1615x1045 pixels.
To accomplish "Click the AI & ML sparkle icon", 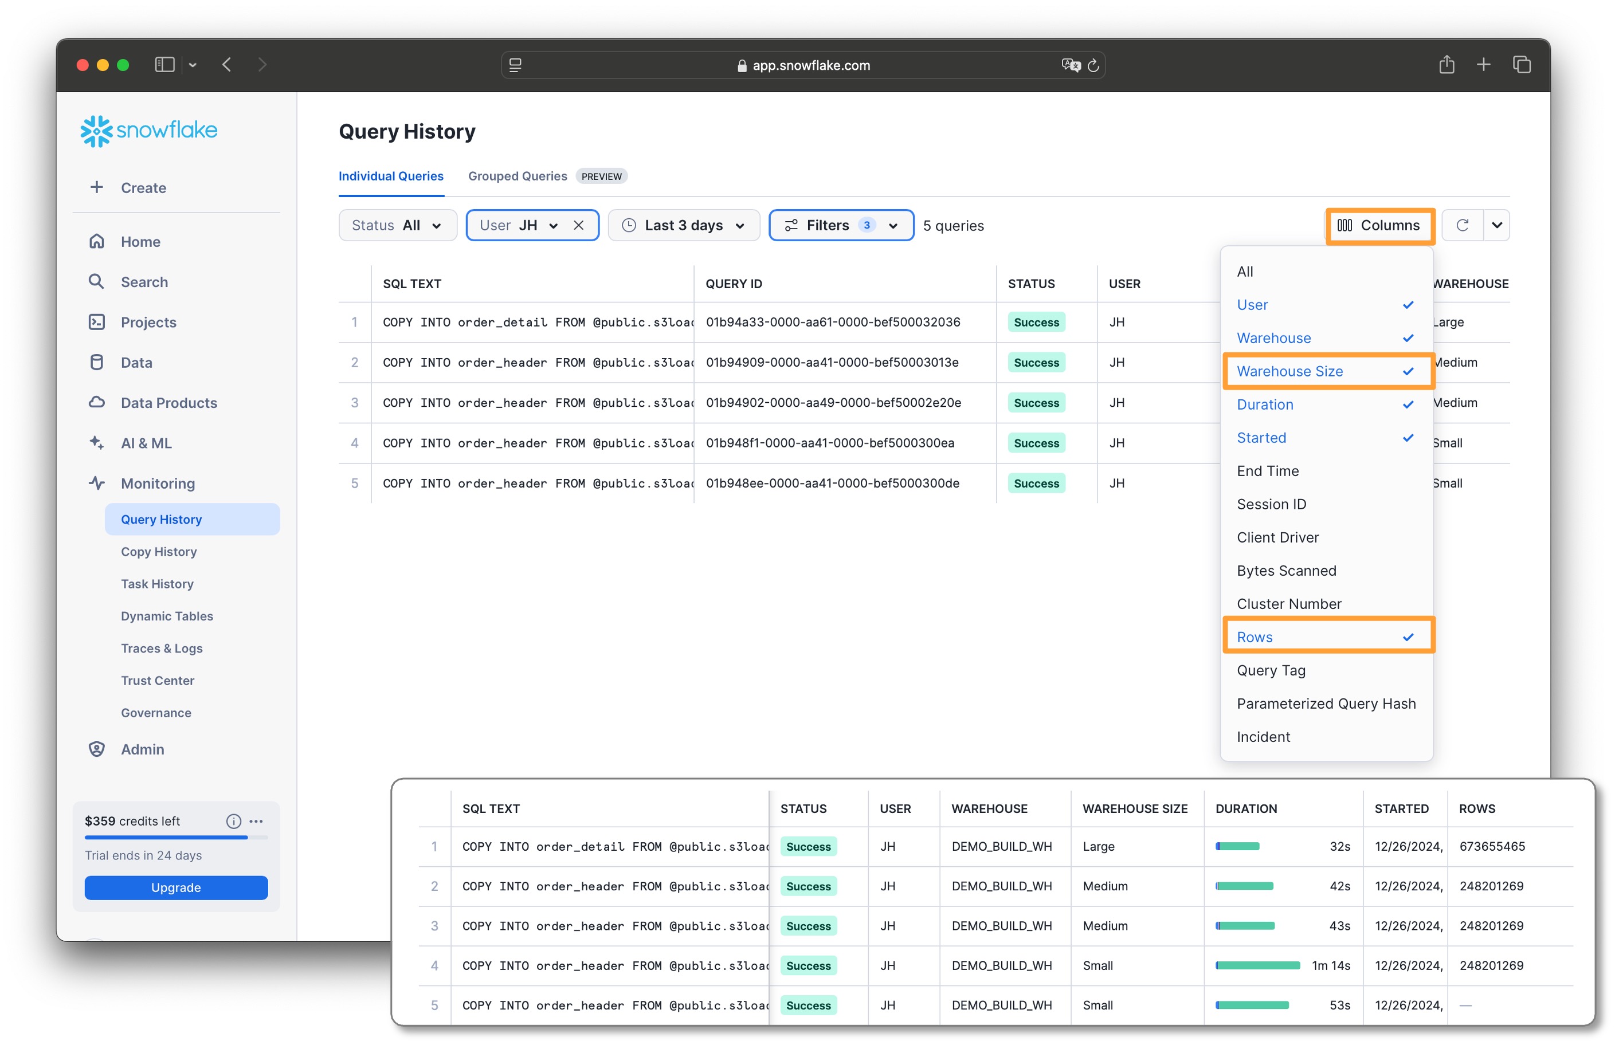I will (96, 443).
